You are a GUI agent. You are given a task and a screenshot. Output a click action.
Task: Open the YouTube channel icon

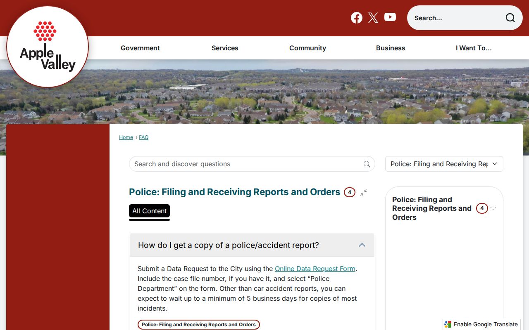coord(390,17)
